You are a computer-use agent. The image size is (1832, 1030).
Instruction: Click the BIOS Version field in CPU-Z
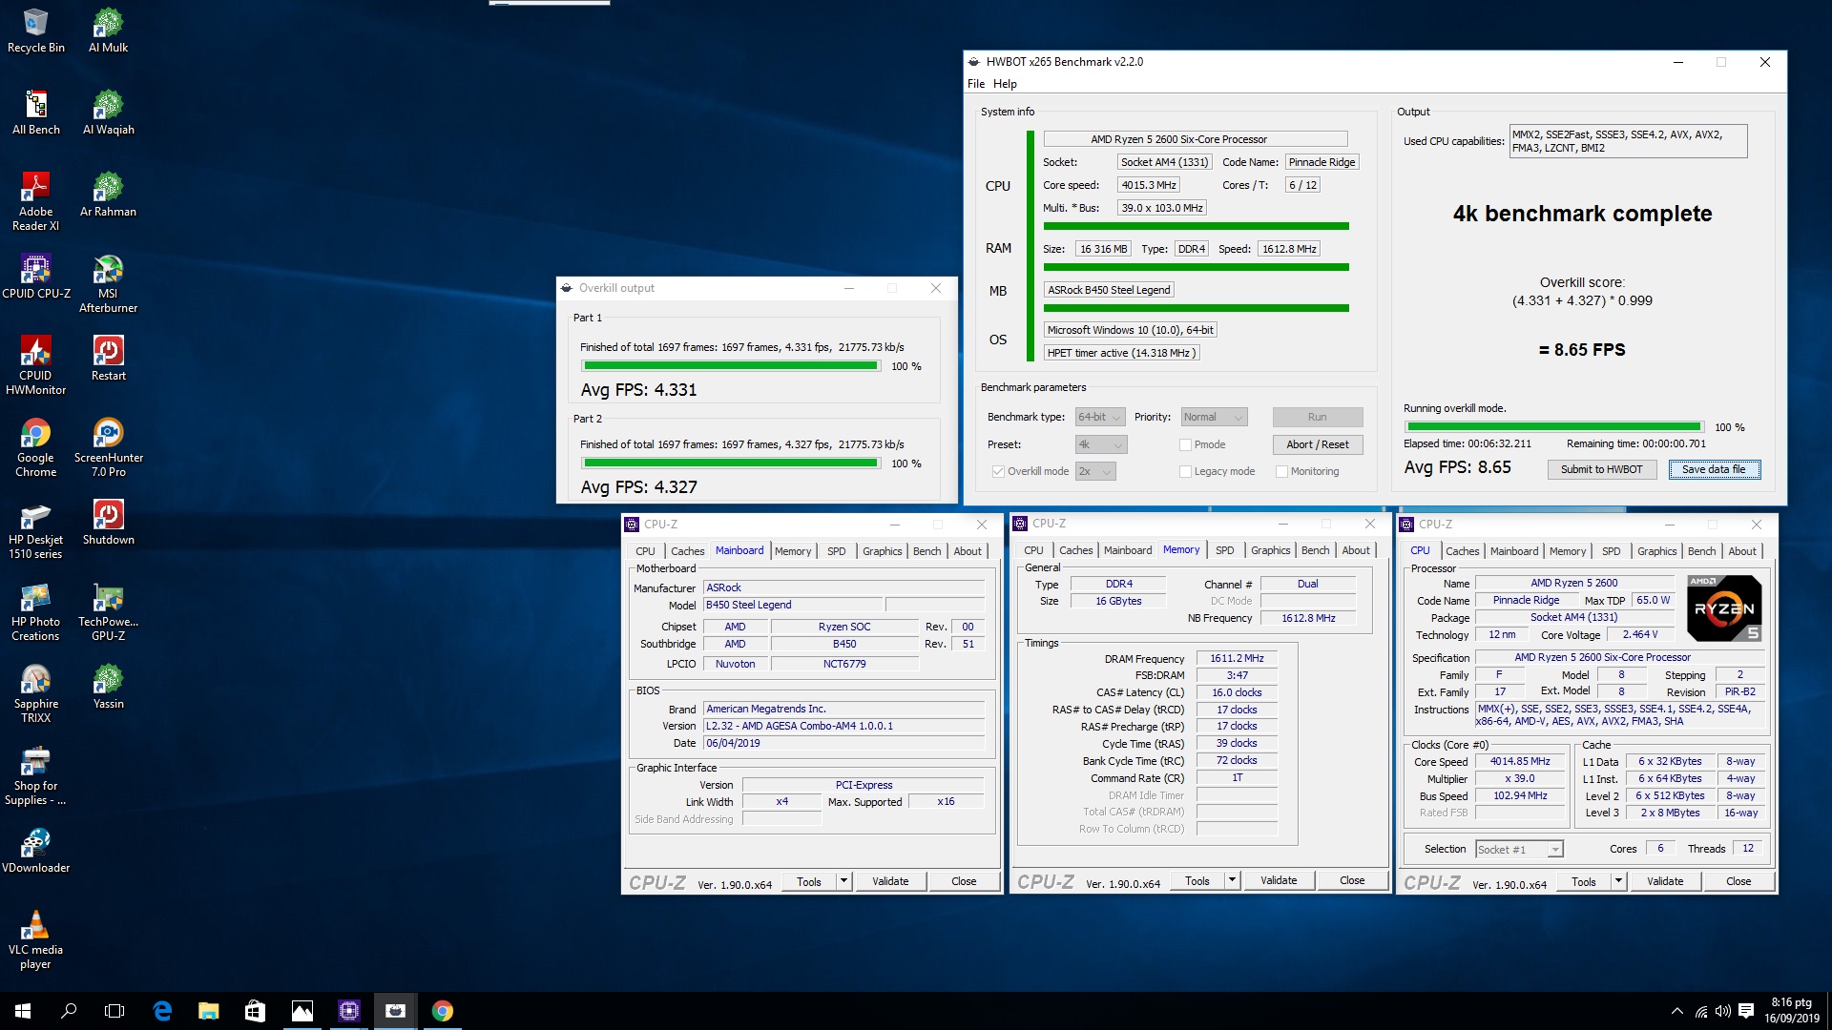coord(843,726)
